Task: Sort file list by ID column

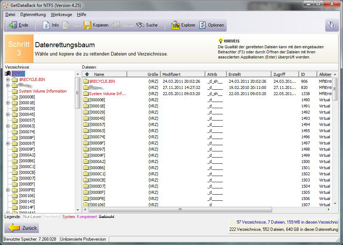Action: coord(308,74)
